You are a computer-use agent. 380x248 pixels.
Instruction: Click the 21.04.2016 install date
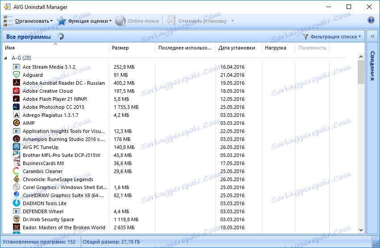point(232,75)
